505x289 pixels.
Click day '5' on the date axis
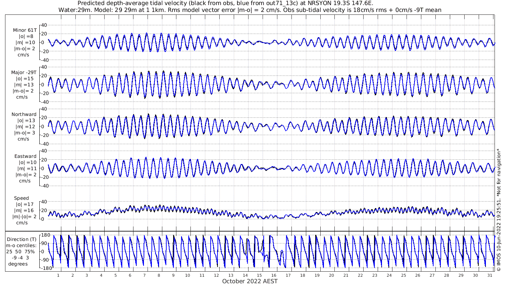click(x=116, y=275)
